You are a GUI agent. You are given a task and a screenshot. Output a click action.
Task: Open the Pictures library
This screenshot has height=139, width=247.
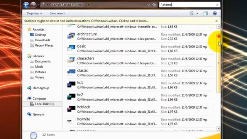40,72
